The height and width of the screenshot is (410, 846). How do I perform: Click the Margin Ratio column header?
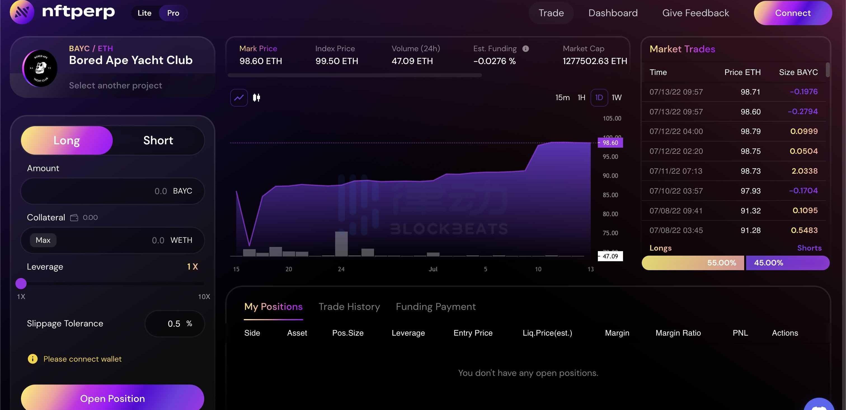pos(678,333)
